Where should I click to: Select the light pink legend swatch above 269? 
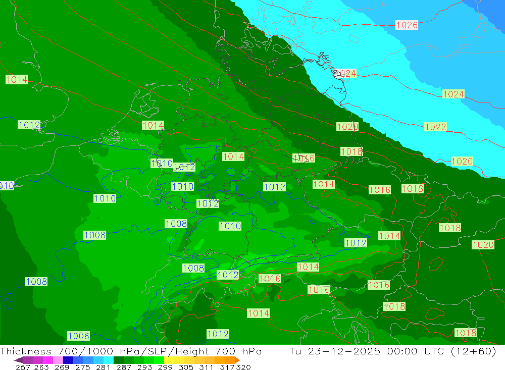(58, 360)
